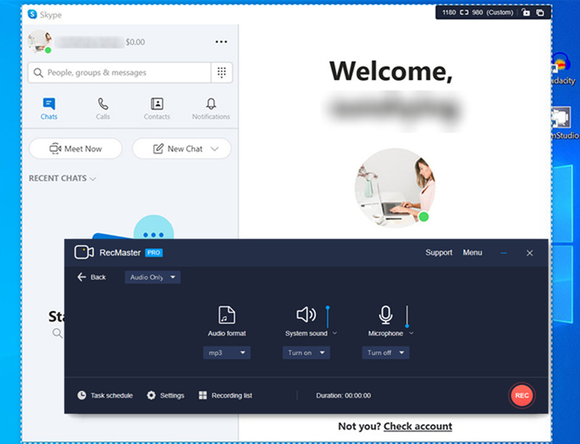
Task: Click the Skype logo in title bar
Action: 33,15
